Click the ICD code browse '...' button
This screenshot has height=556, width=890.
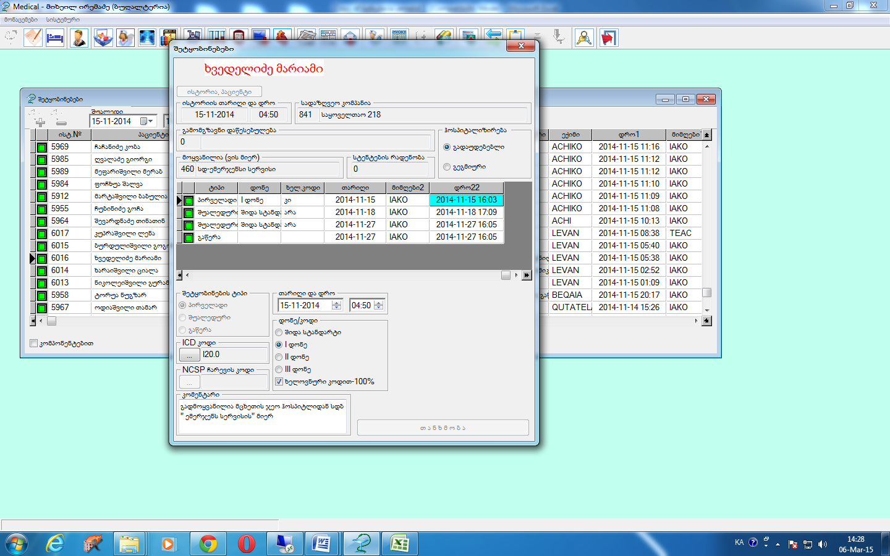tap(189, 355)
